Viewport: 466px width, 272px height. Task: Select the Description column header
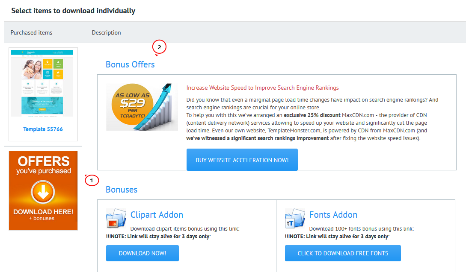tap(107, 32)
